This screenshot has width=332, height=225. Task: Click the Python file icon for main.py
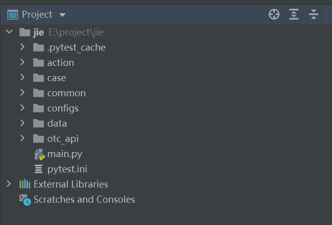pos(39,154)
